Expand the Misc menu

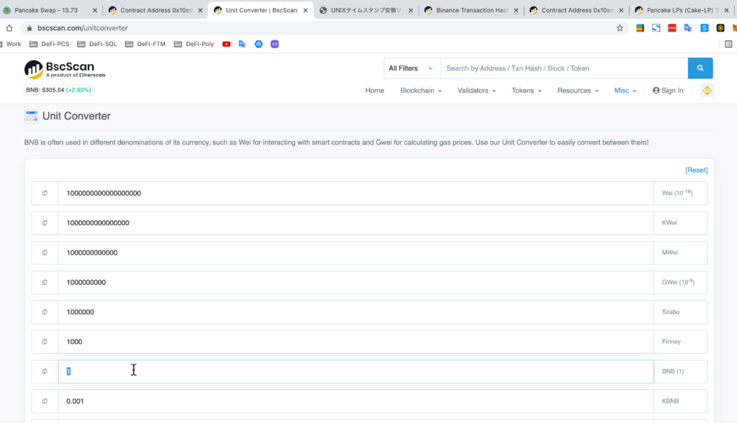pyautogui.click(x=625, y=90)
